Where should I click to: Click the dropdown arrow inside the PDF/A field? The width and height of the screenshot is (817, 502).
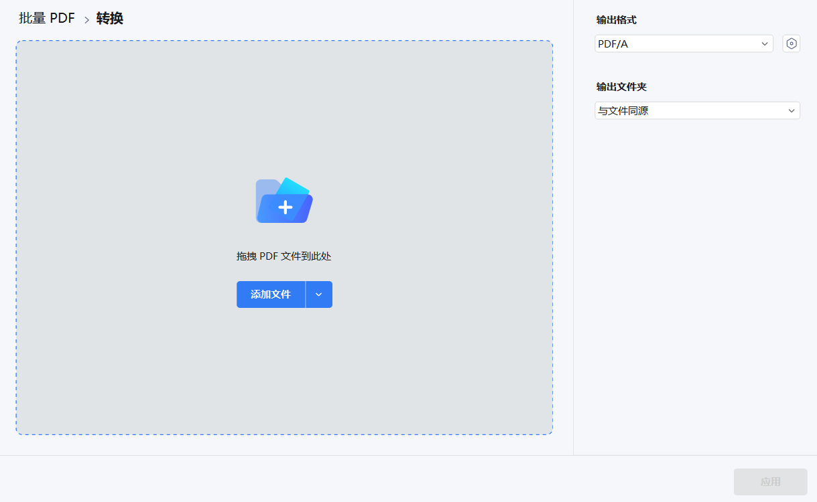pos(765,43)
